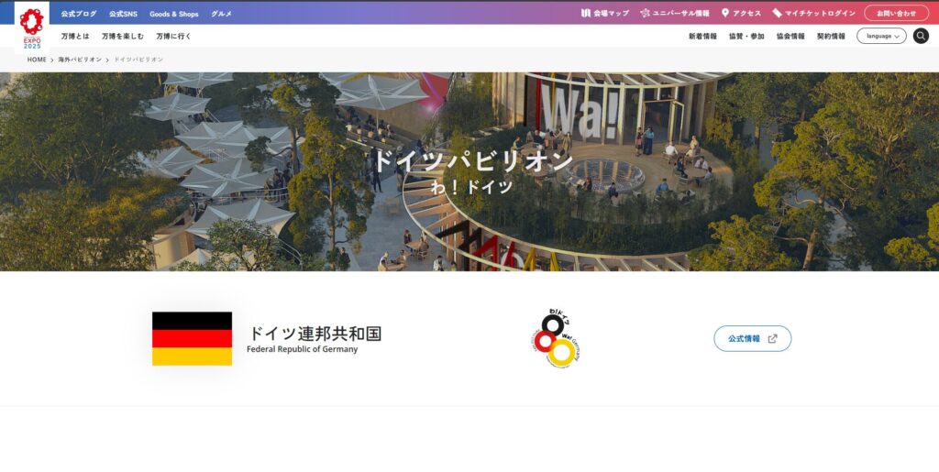The width and height of the screenshot is (939, 472).
Task: Click the 公式情報 button
Action: point(752,338)
